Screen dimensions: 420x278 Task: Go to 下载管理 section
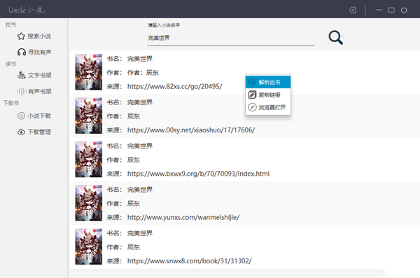(34, 132)
